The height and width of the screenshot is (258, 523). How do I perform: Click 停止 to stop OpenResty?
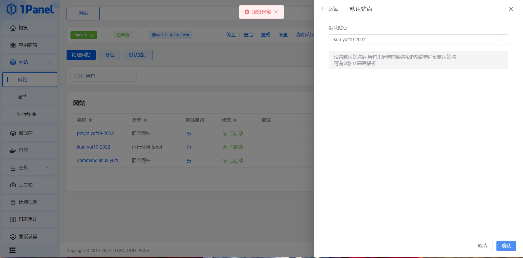pyautogui.click(x=231, y=35)
